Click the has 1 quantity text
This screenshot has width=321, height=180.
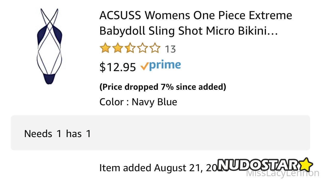point(78,134)
